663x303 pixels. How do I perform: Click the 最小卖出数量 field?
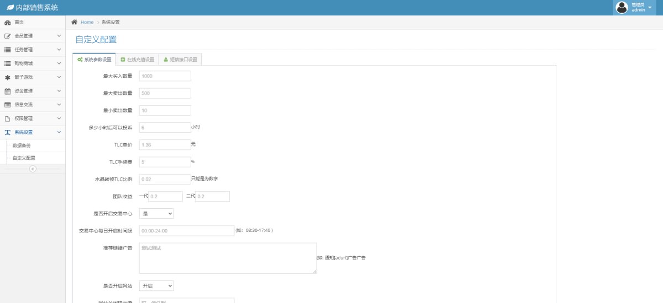[x=165, y=110]
